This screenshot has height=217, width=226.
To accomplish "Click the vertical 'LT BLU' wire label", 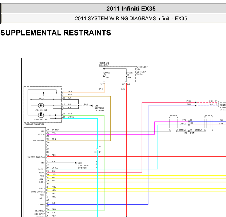I will pos(96,165).
